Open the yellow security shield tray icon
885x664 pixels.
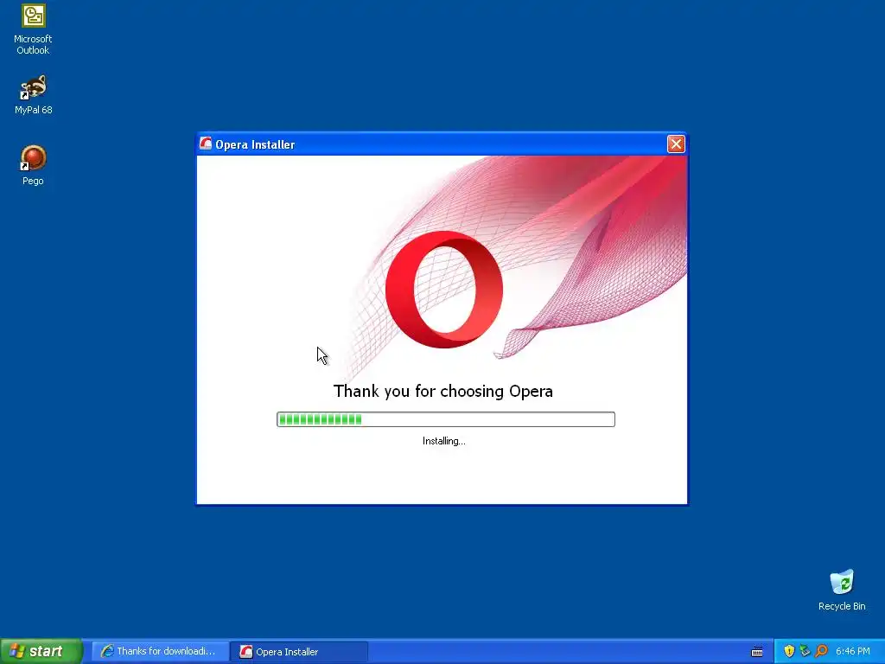pyautogui.click(x=789, y=651)
